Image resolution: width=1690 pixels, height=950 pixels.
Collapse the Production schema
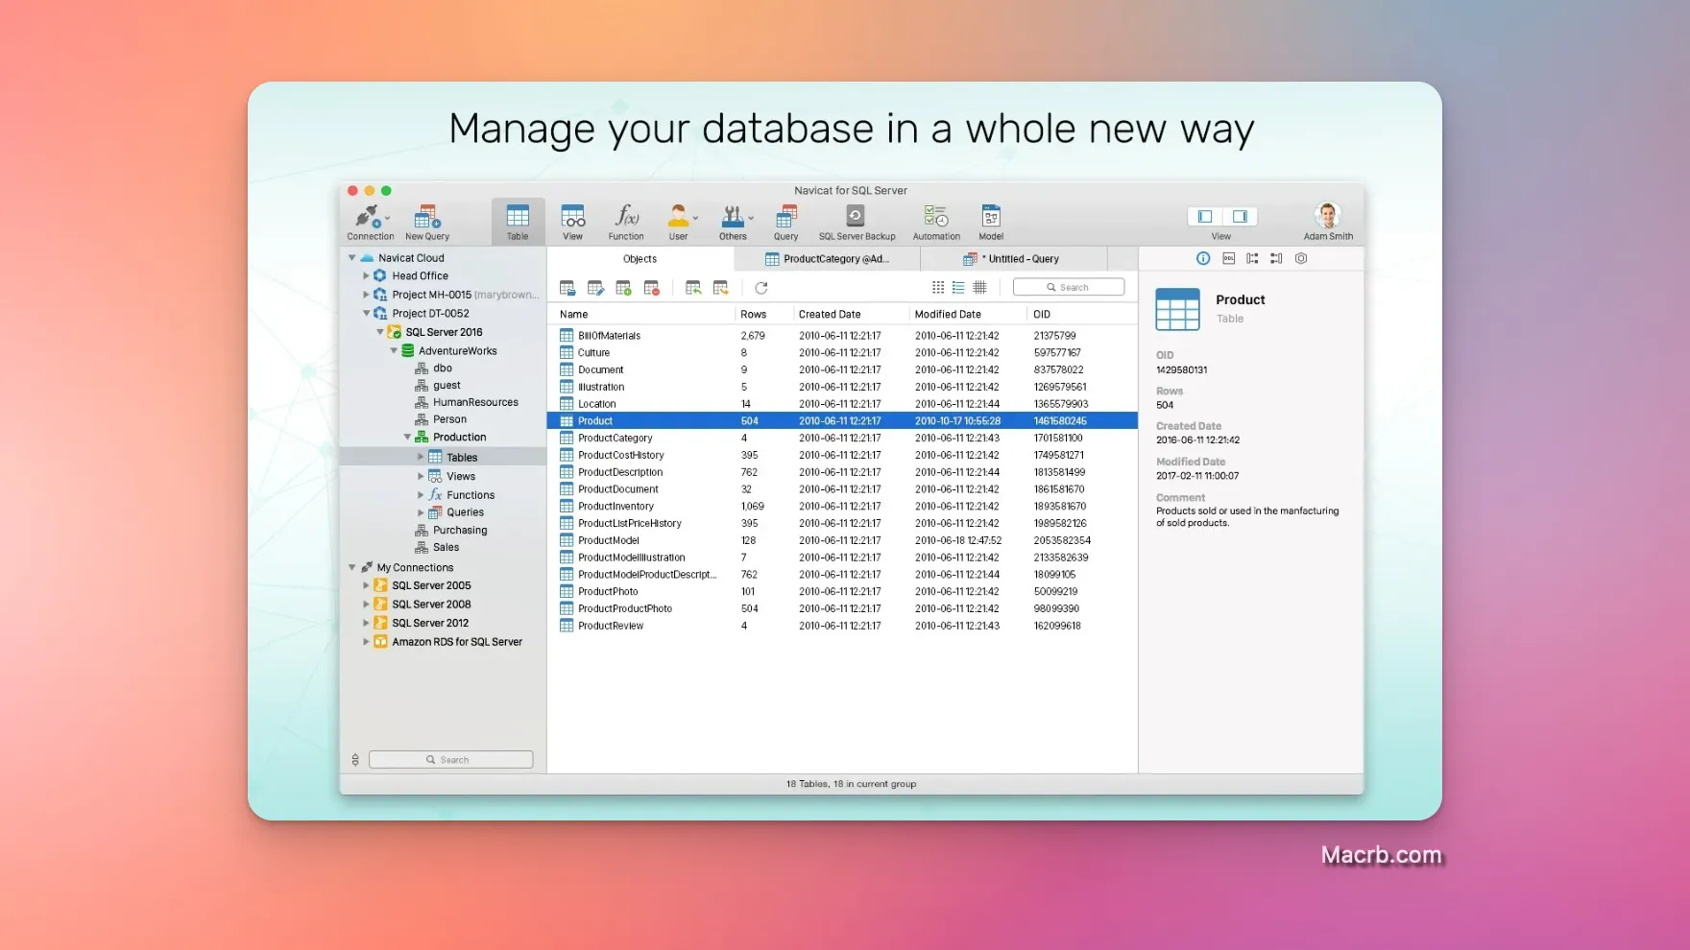point(407,438)
